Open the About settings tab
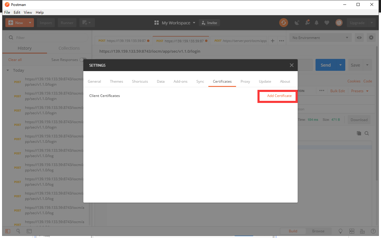 pyautogui.click(x=285, y=81)
